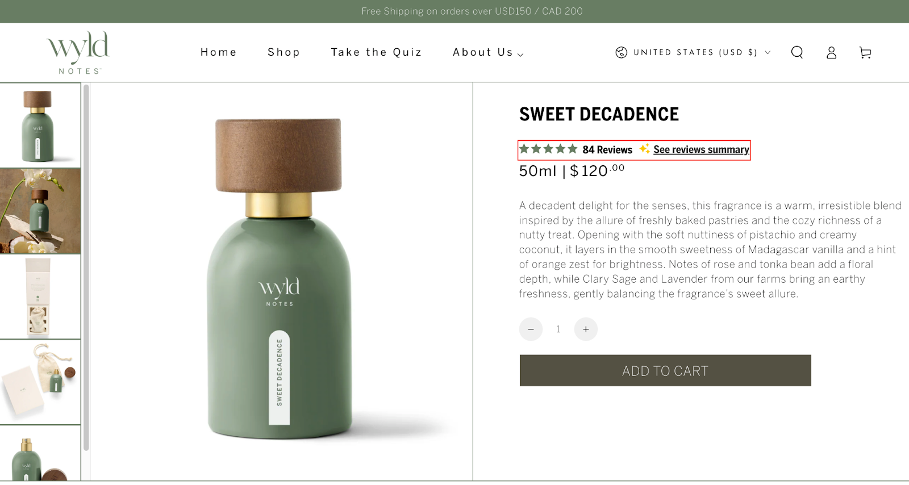Click the globe icon next to country selector
This screenshot has height=485, width=909.
[620, 52]
